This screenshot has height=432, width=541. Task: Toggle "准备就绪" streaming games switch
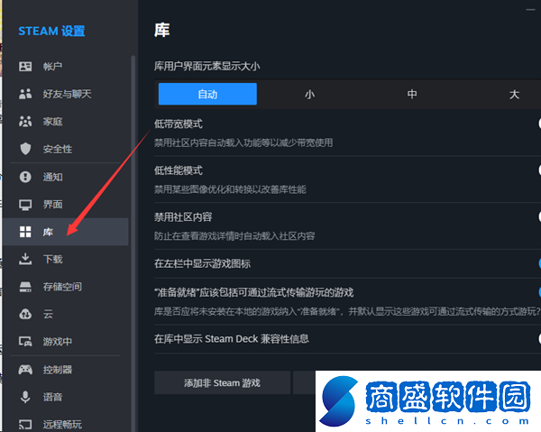(x=539, y=292)
